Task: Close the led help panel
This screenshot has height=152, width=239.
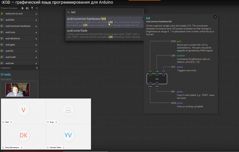Action: pos(215,17)
